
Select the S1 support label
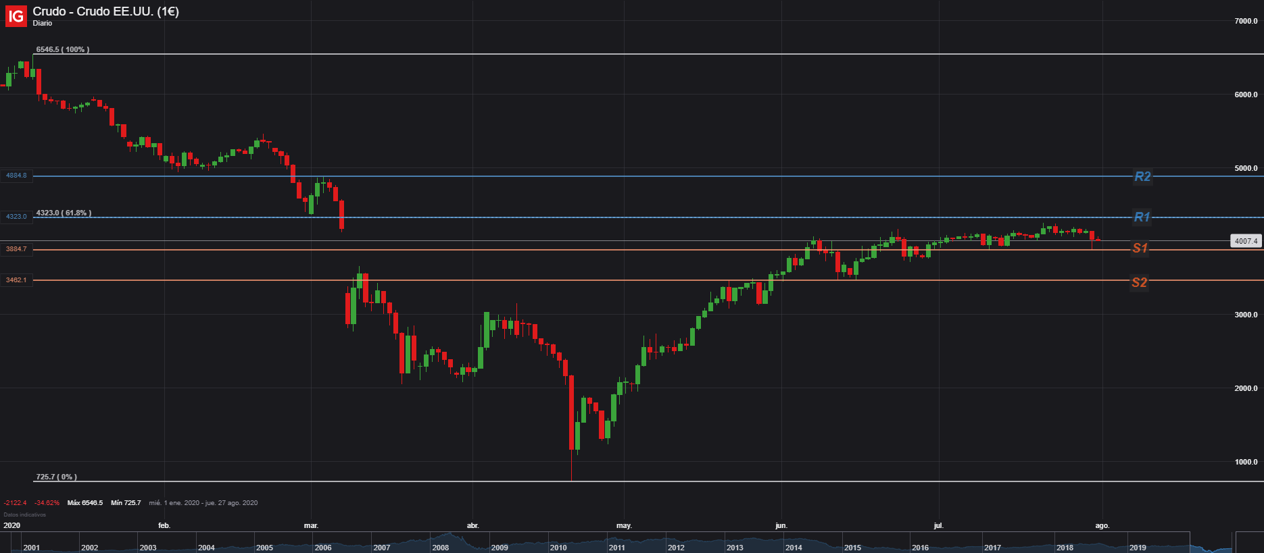coord(1140,248)
